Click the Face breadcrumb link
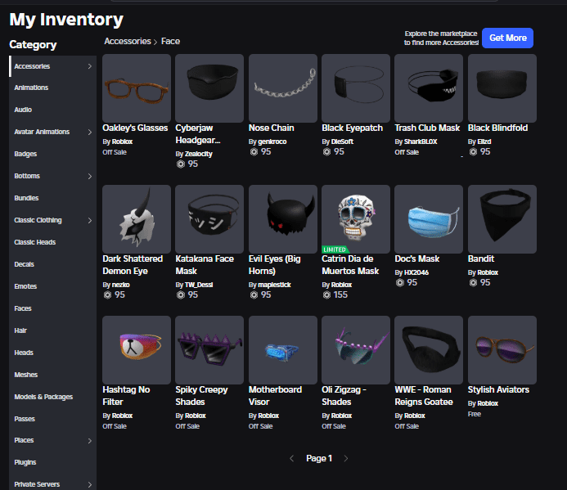 [x=170, y=41]
